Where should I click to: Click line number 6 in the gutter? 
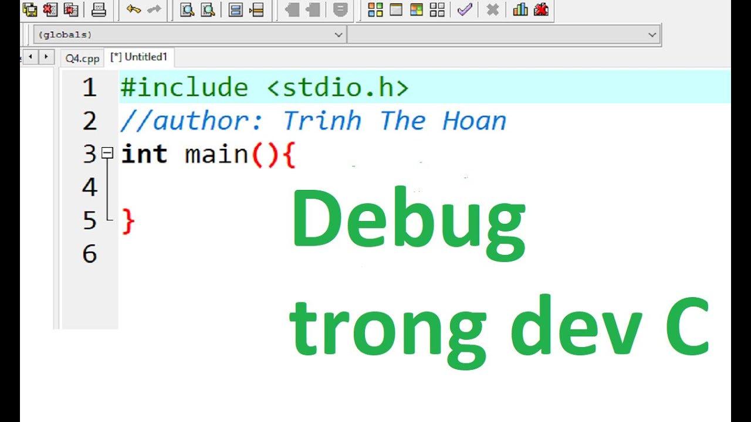(x=89, y=254)
